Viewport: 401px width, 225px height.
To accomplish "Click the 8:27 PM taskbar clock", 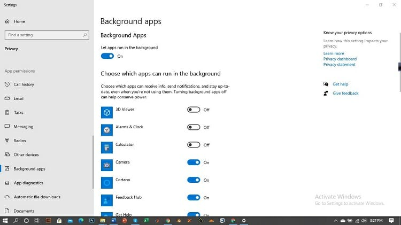I will click(x=376, y=220).
